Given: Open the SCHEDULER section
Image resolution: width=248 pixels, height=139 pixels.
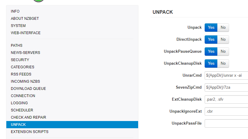Looking at the screenshot, I should point(22,110).
